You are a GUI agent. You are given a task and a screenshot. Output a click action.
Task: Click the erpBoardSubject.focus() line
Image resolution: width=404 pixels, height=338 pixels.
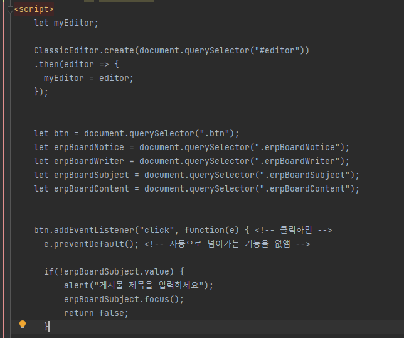point(124,299)
